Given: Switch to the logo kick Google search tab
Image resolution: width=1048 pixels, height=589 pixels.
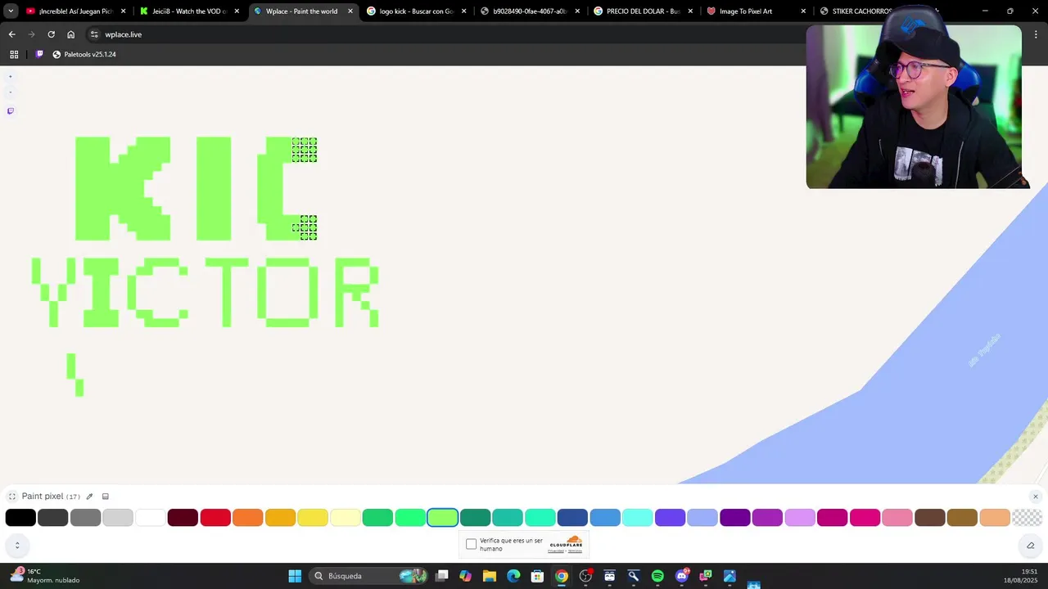Looking at the screenshot, I should pyautogui.click(x=416, y=11).
